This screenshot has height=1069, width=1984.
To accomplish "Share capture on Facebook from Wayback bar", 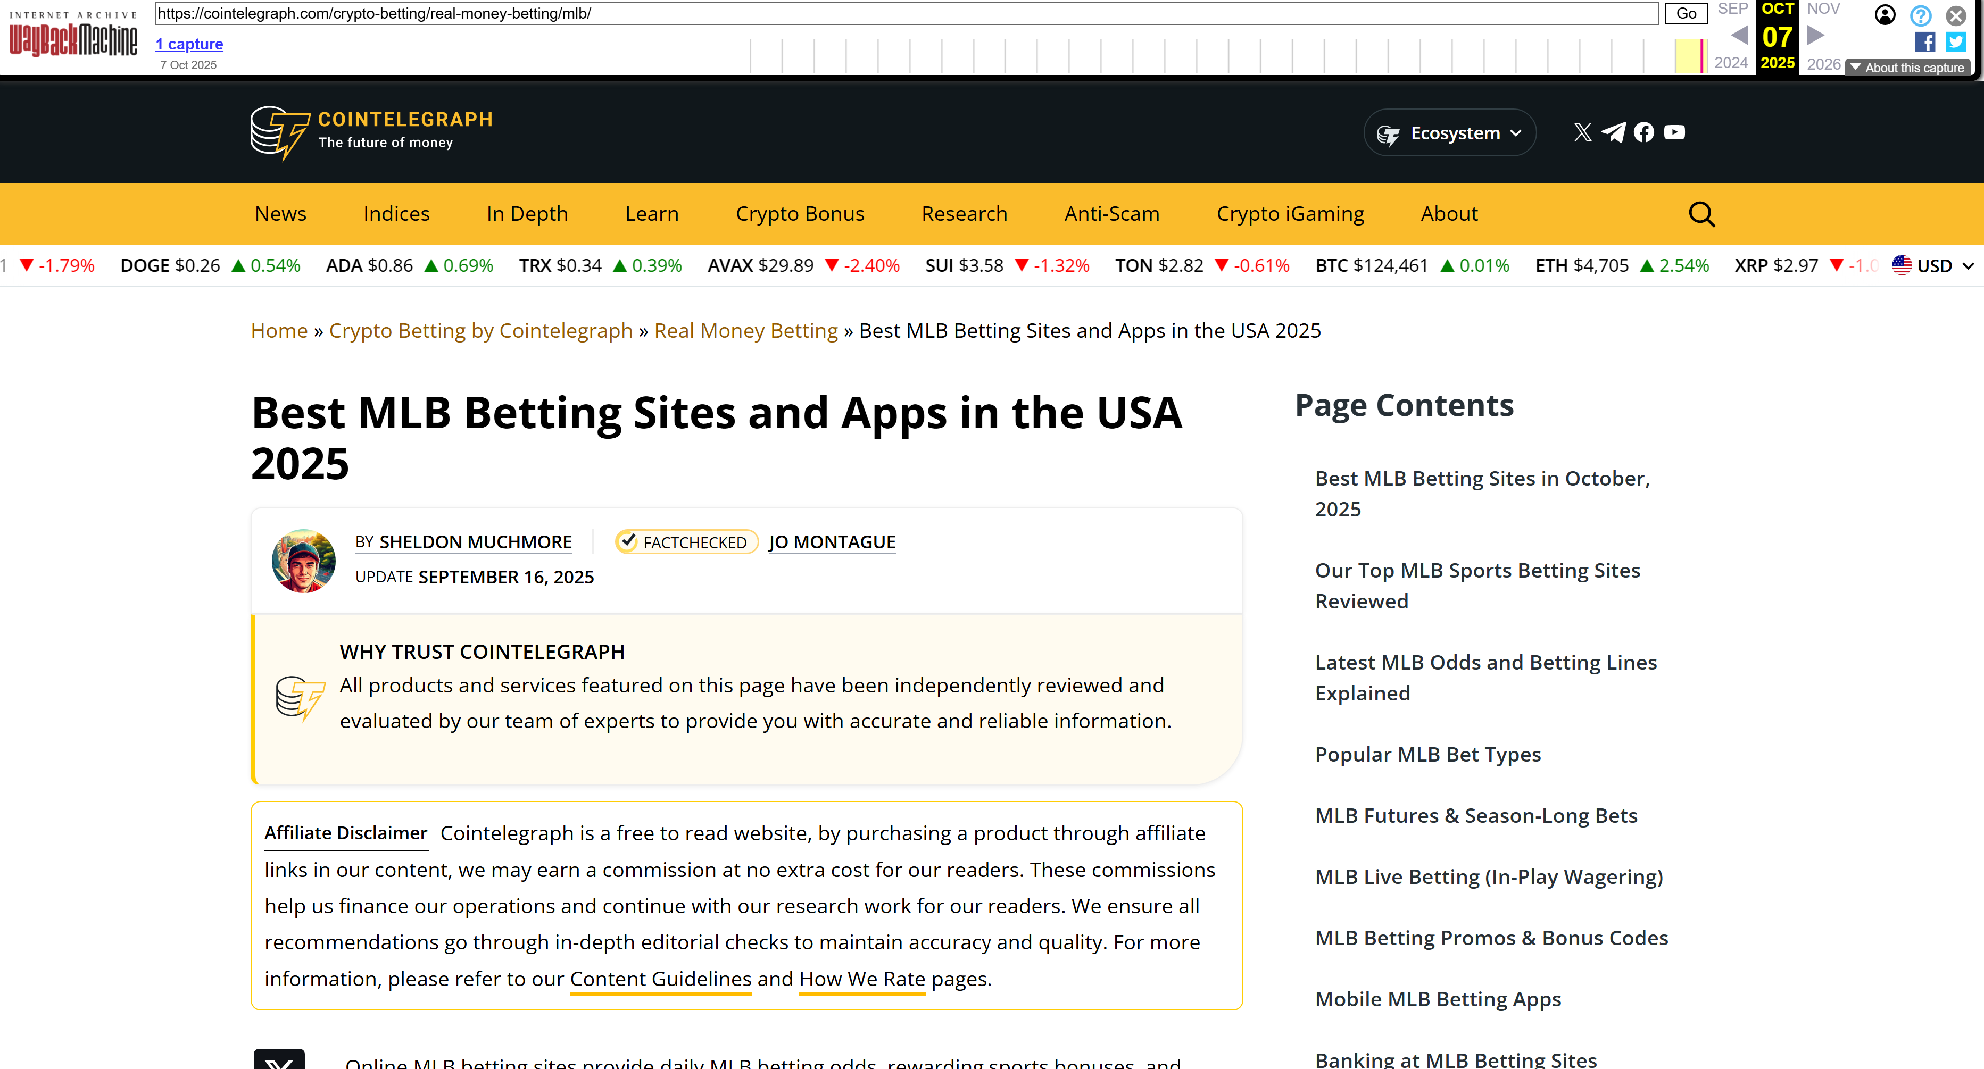I will coord(1924,41).
